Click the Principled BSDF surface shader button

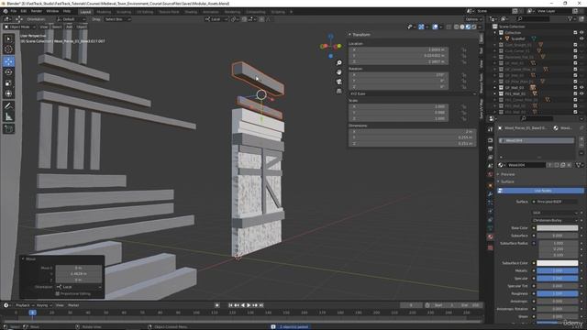[x=555, y=202]
